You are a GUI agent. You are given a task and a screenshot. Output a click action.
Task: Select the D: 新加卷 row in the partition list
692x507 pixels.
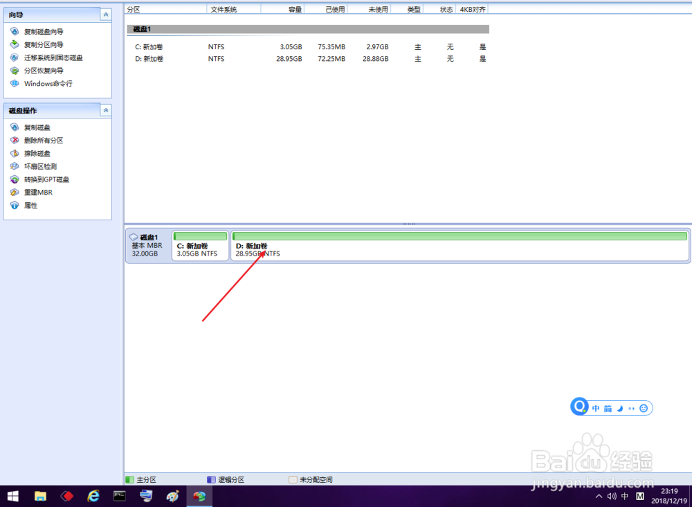click(307, 59)
